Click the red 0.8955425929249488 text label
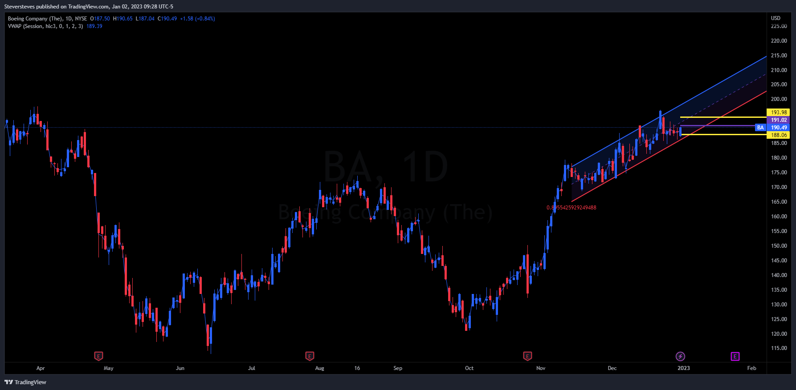The image size is (796, 390). 571,208
